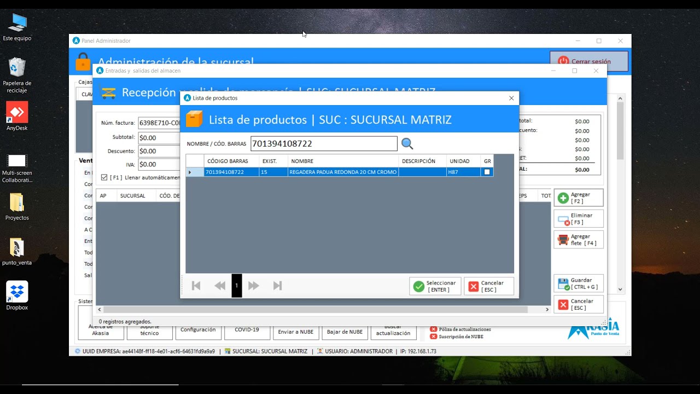The height and width of the screenshot is (394, 700).
Task: Go to last page of product list
Action: 277,286
